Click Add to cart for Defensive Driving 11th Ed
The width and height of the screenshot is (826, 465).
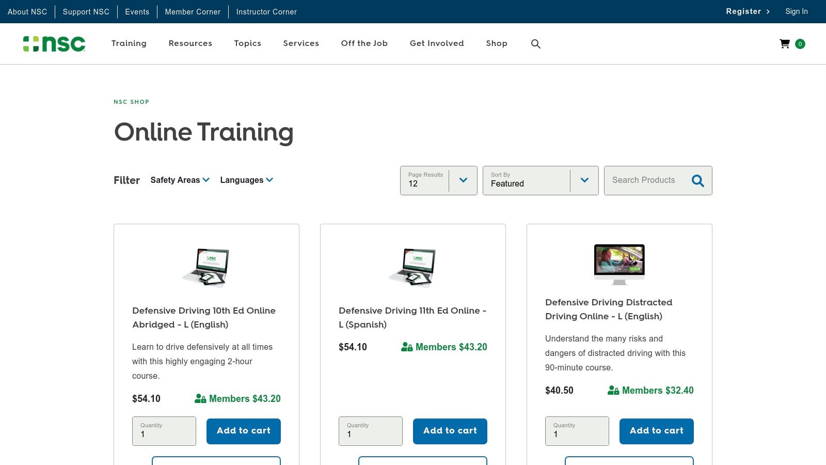450,431
